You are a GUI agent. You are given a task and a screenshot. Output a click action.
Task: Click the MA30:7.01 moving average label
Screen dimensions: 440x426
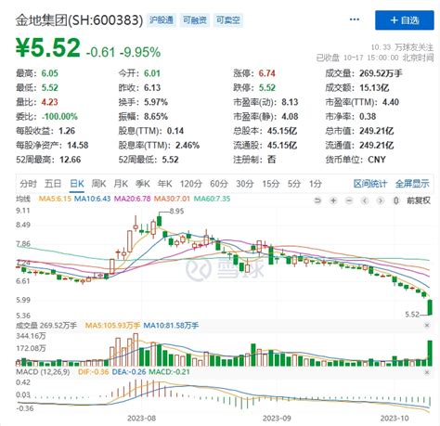click(172, 199)
